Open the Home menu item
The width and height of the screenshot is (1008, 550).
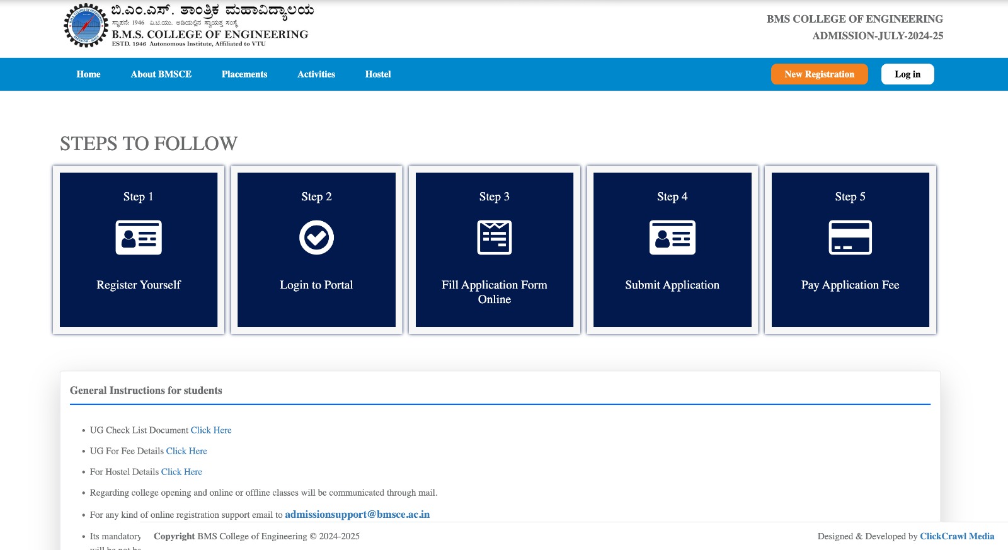(x=88, y=74)
